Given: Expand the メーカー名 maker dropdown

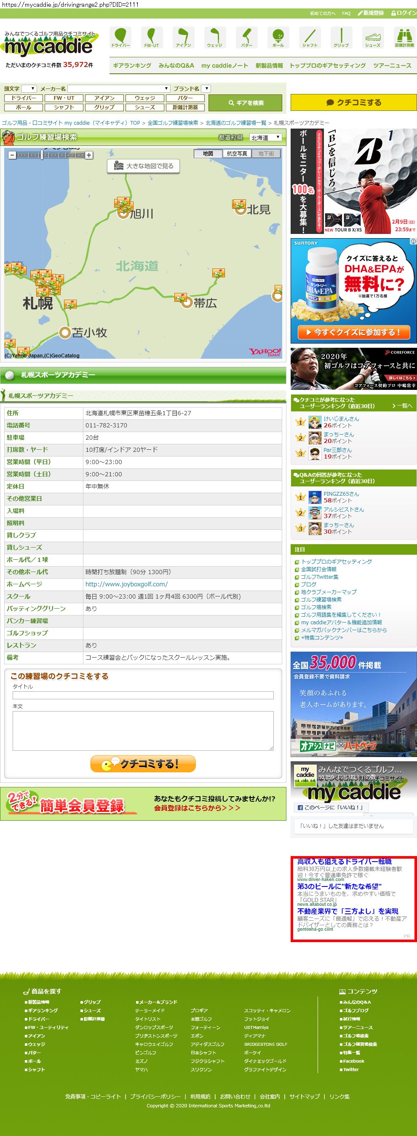Looking at the screenshot, I should [119, 89].
